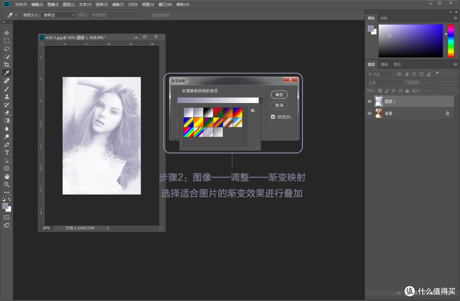Image resolution: width=460 pixels, height=301 pixels.
Task: Select the Eyedropper tool
Action: click(x=6, y=73)
